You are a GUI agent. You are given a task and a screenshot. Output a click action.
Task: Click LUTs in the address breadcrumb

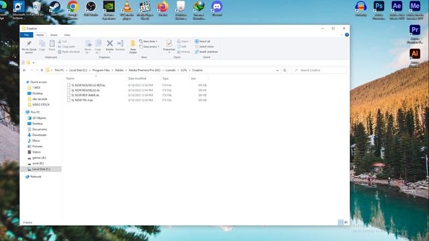pyautogui.click(x=184, y=70)
